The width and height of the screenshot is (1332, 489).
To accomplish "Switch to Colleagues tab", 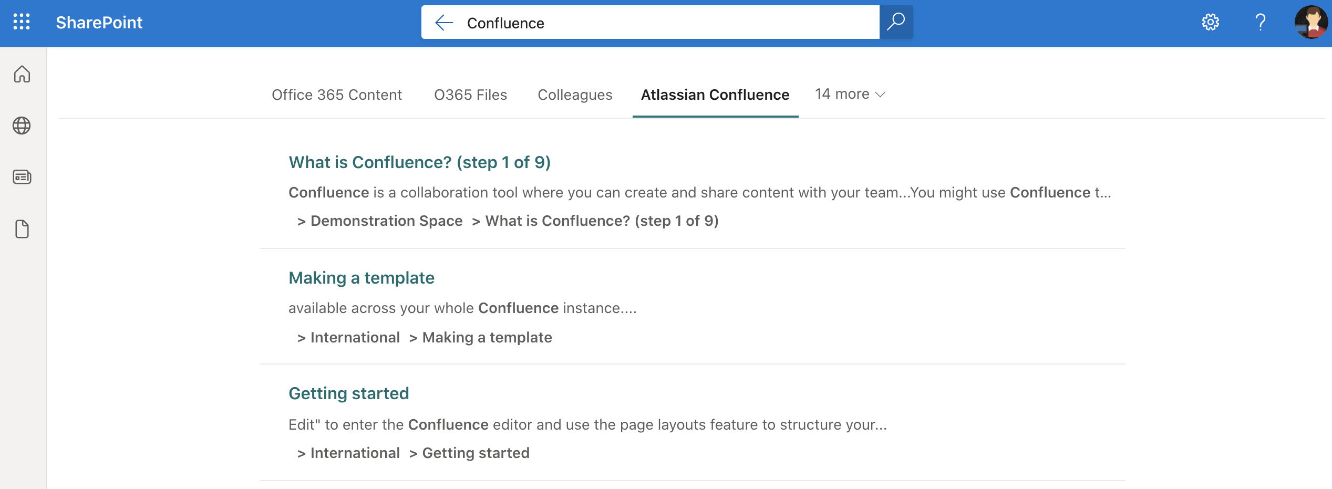I will [575, 95].
